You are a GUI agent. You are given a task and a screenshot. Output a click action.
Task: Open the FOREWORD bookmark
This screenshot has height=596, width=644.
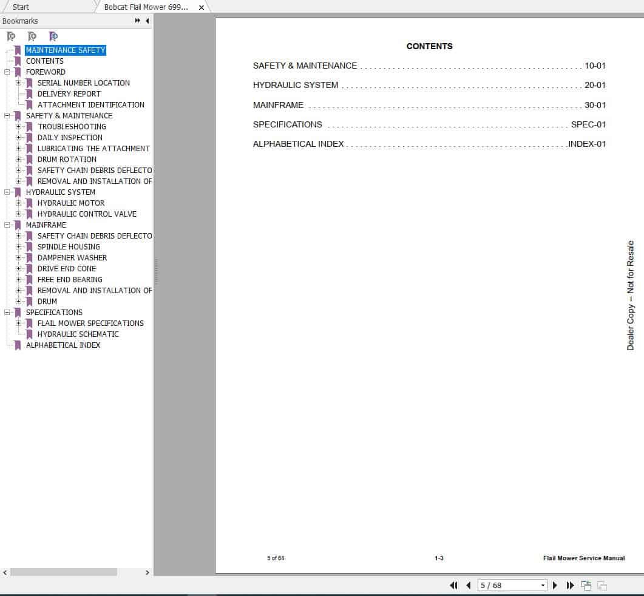[x=46, y=72]
